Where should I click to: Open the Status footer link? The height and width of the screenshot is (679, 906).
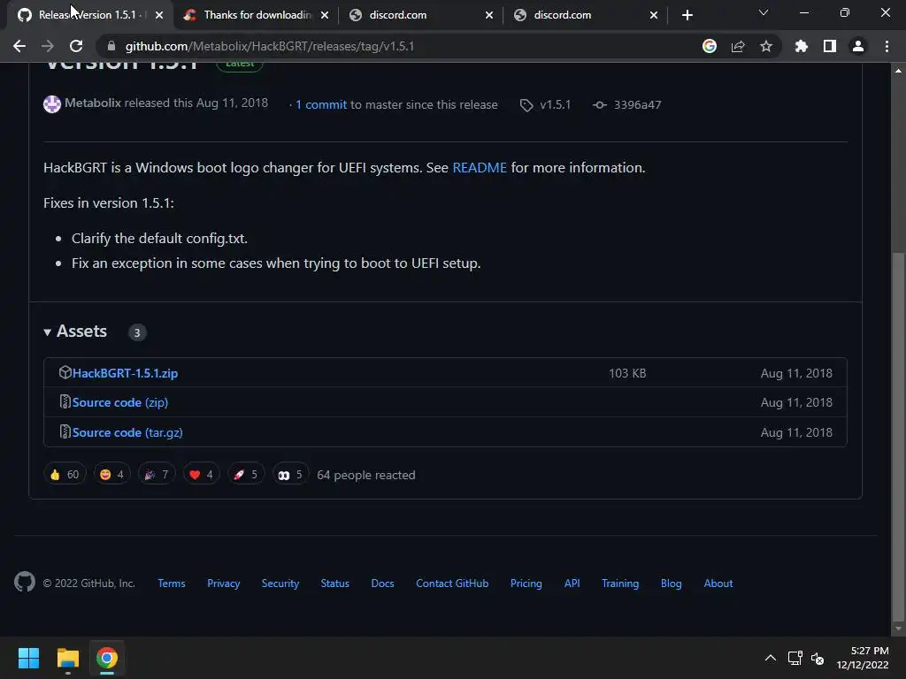(x=335, y=584)
